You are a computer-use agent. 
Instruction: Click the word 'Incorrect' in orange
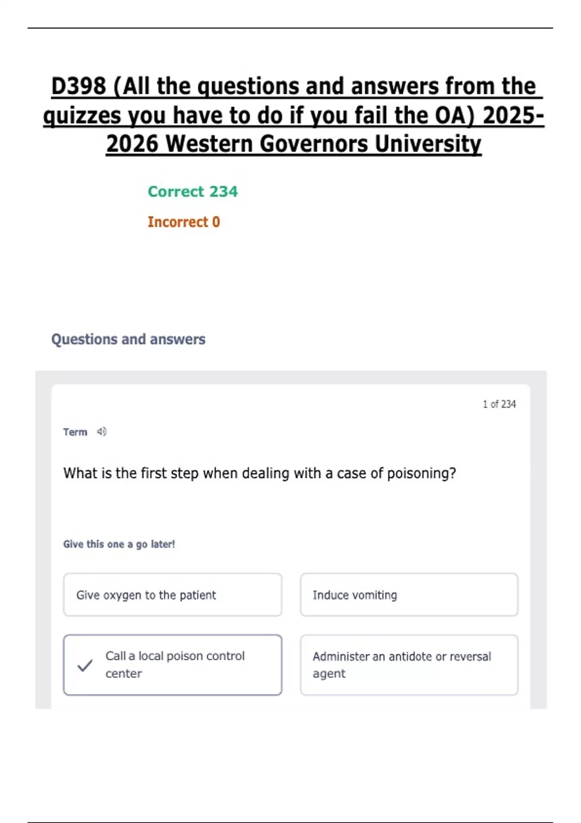pyautogui.click(x=178, y=222)
